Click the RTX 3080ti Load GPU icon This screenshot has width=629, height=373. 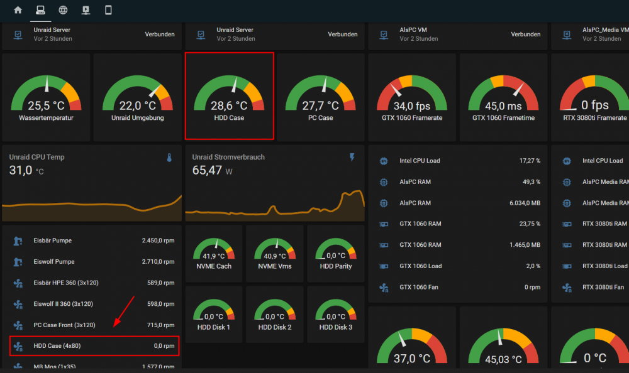[567, 266]
